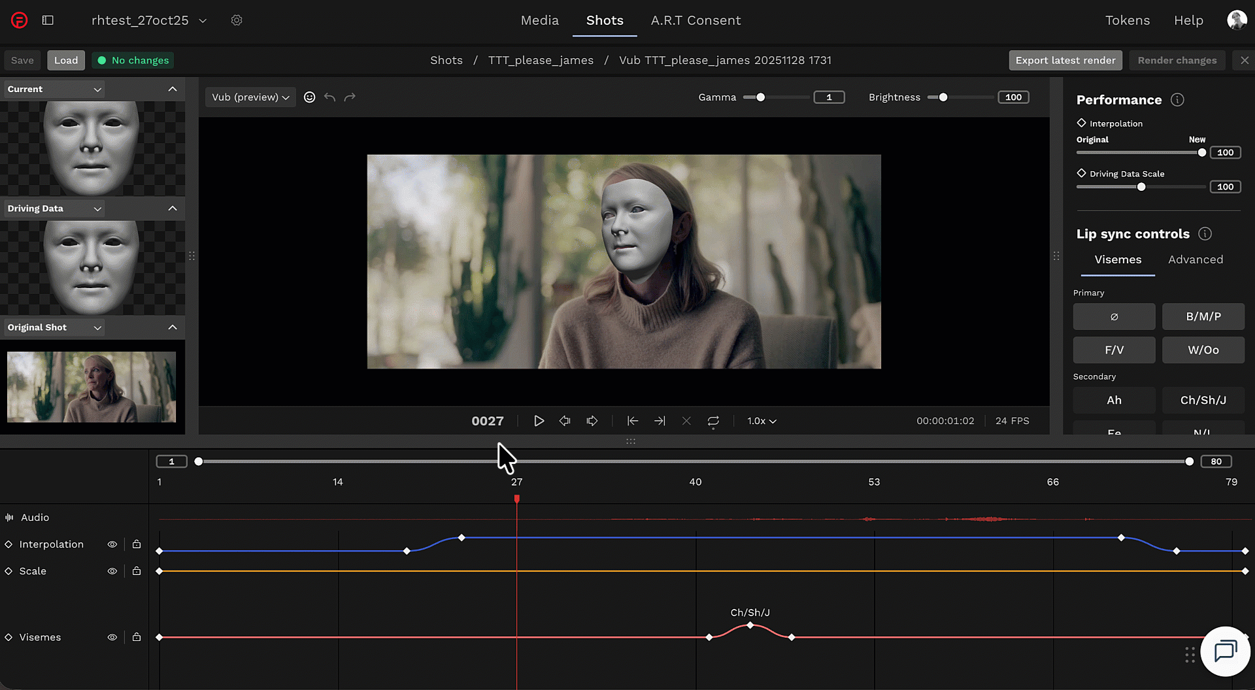
Task: Play the shot preview
Action: [539, 421]
